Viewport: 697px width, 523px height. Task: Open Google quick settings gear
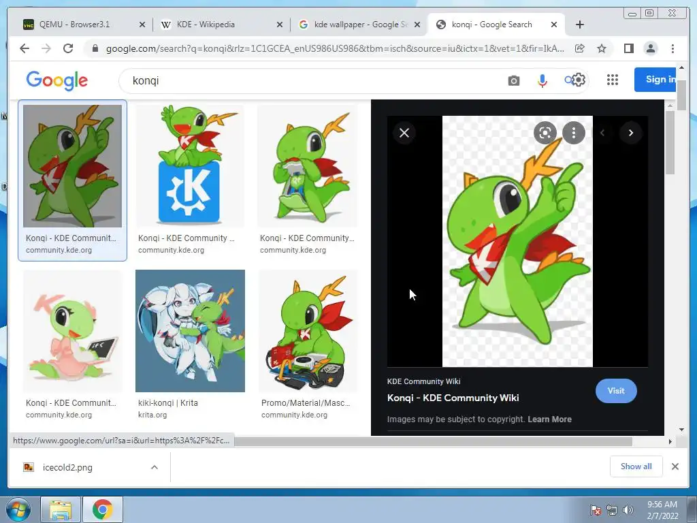579,80
